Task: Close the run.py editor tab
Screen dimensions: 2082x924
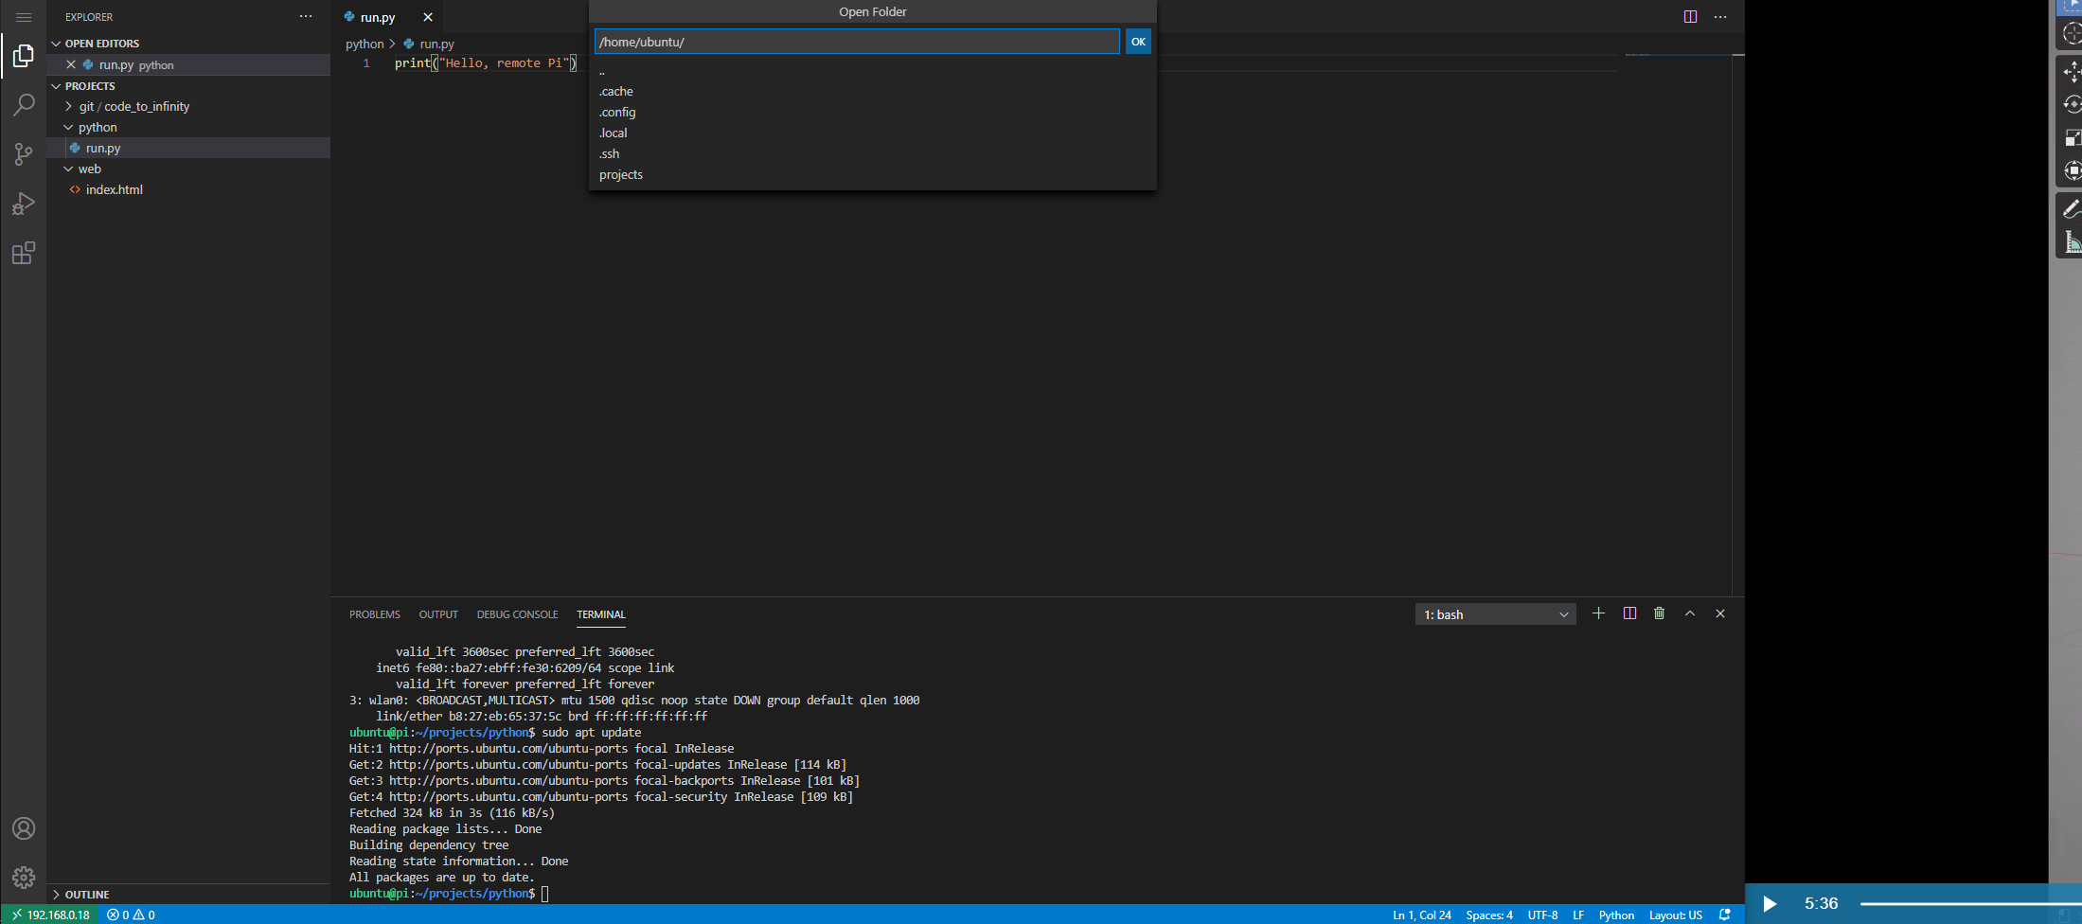Action: pos(428,17)
